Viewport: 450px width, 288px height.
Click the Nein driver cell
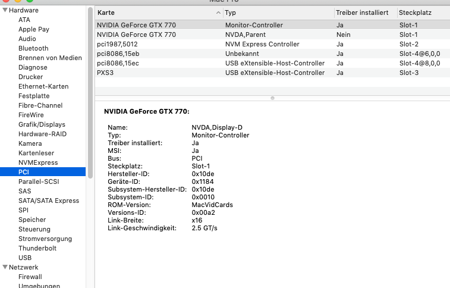(344, 35)
